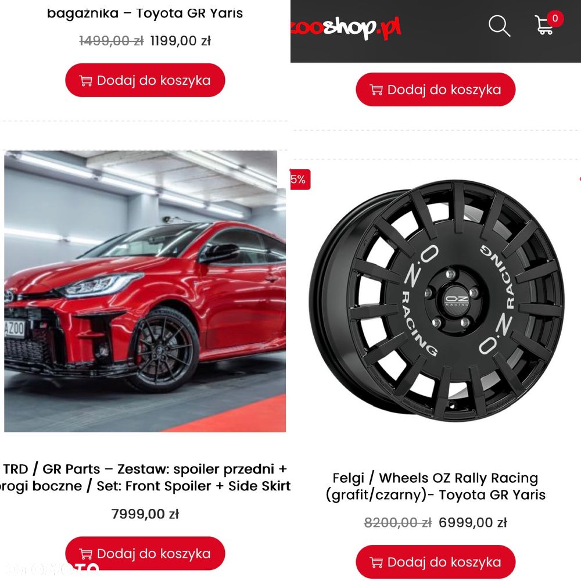
Task: Click the crossed-out 8200,00 zł price
Action: [x=398, y=522]
